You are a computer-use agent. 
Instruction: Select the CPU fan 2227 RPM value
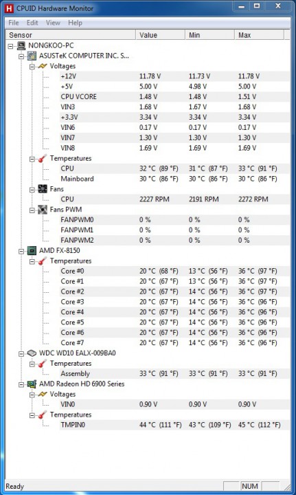[155, 199]
